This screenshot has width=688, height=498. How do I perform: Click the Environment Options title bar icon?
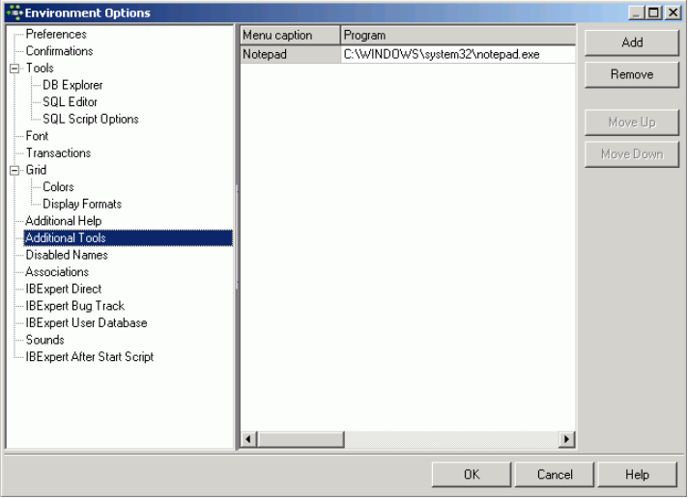coord(13,13)
